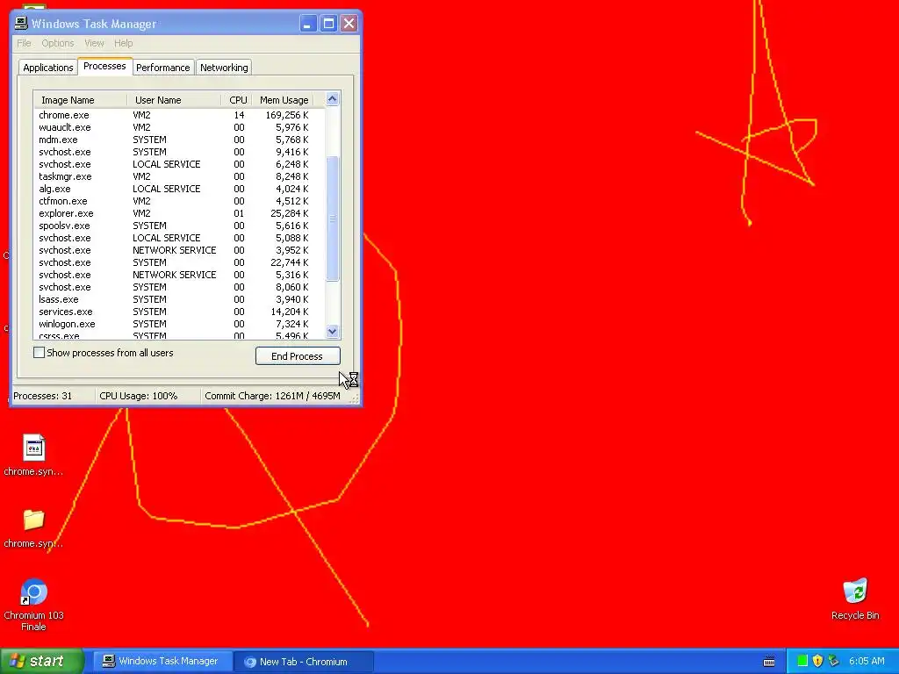Sort by the User Name column header
Viewport: 899px width, 674px height.
pos(175,100)
